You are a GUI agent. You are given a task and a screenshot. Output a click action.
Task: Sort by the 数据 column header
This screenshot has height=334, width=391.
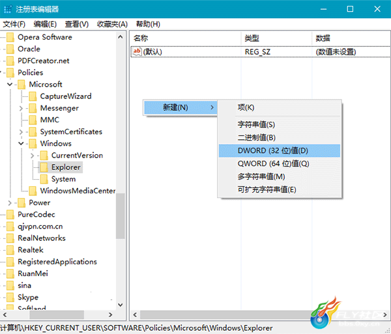pyautogui.click(x=351, y=38)
